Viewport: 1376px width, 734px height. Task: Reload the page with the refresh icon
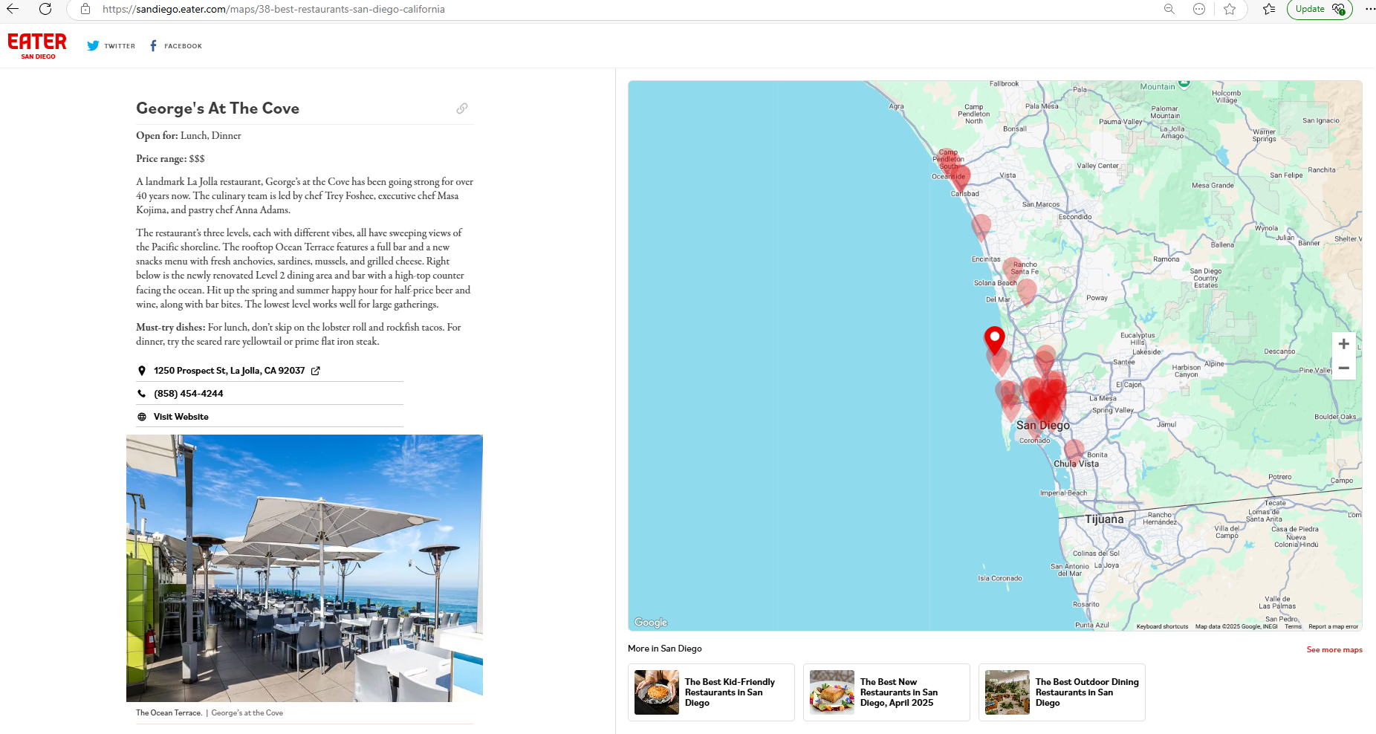click(x=45, y=9)
